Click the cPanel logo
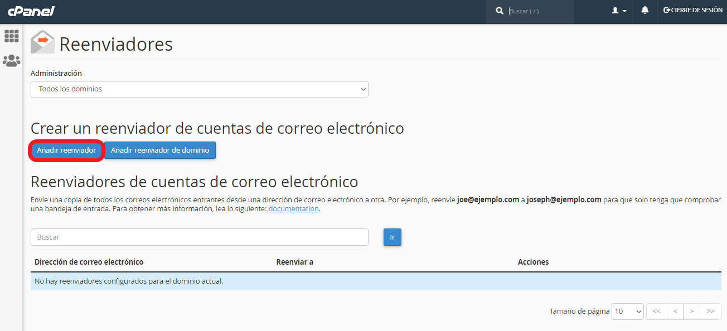Screen dimensions: 727x331 pyautogui.click(x=31, y=11)
